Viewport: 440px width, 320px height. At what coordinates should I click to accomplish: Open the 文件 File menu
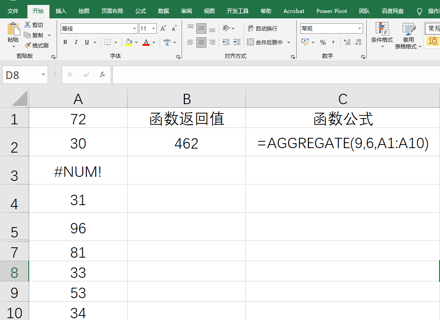click(13, 11)
